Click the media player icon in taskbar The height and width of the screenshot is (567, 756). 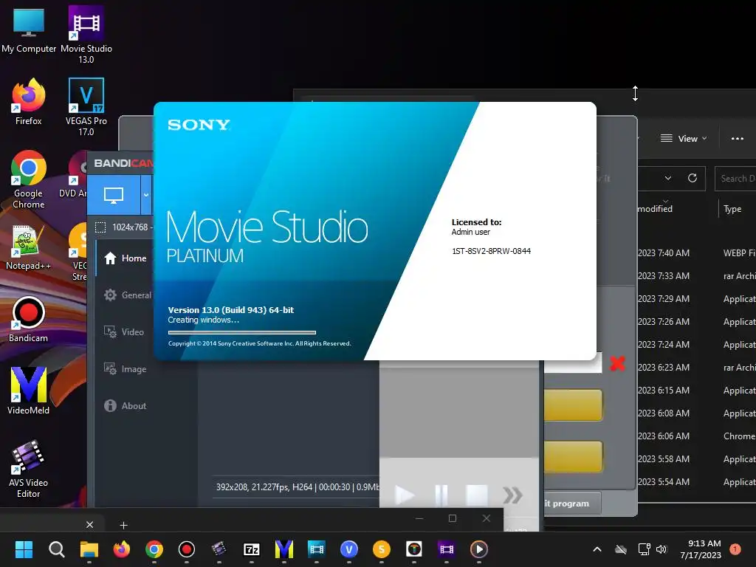tap(478, 549)
